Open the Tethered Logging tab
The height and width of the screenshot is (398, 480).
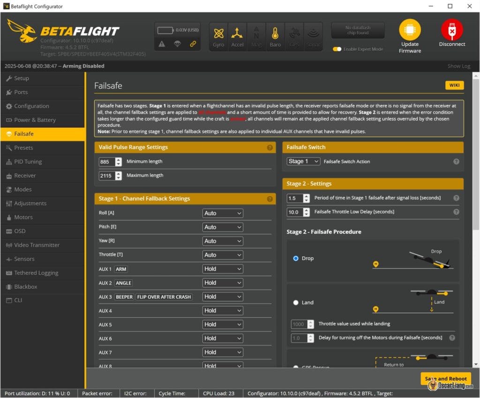tap(43, 273)
